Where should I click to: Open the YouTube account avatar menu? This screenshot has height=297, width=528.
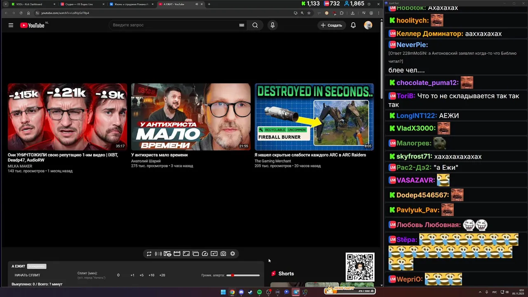(368, 25)
